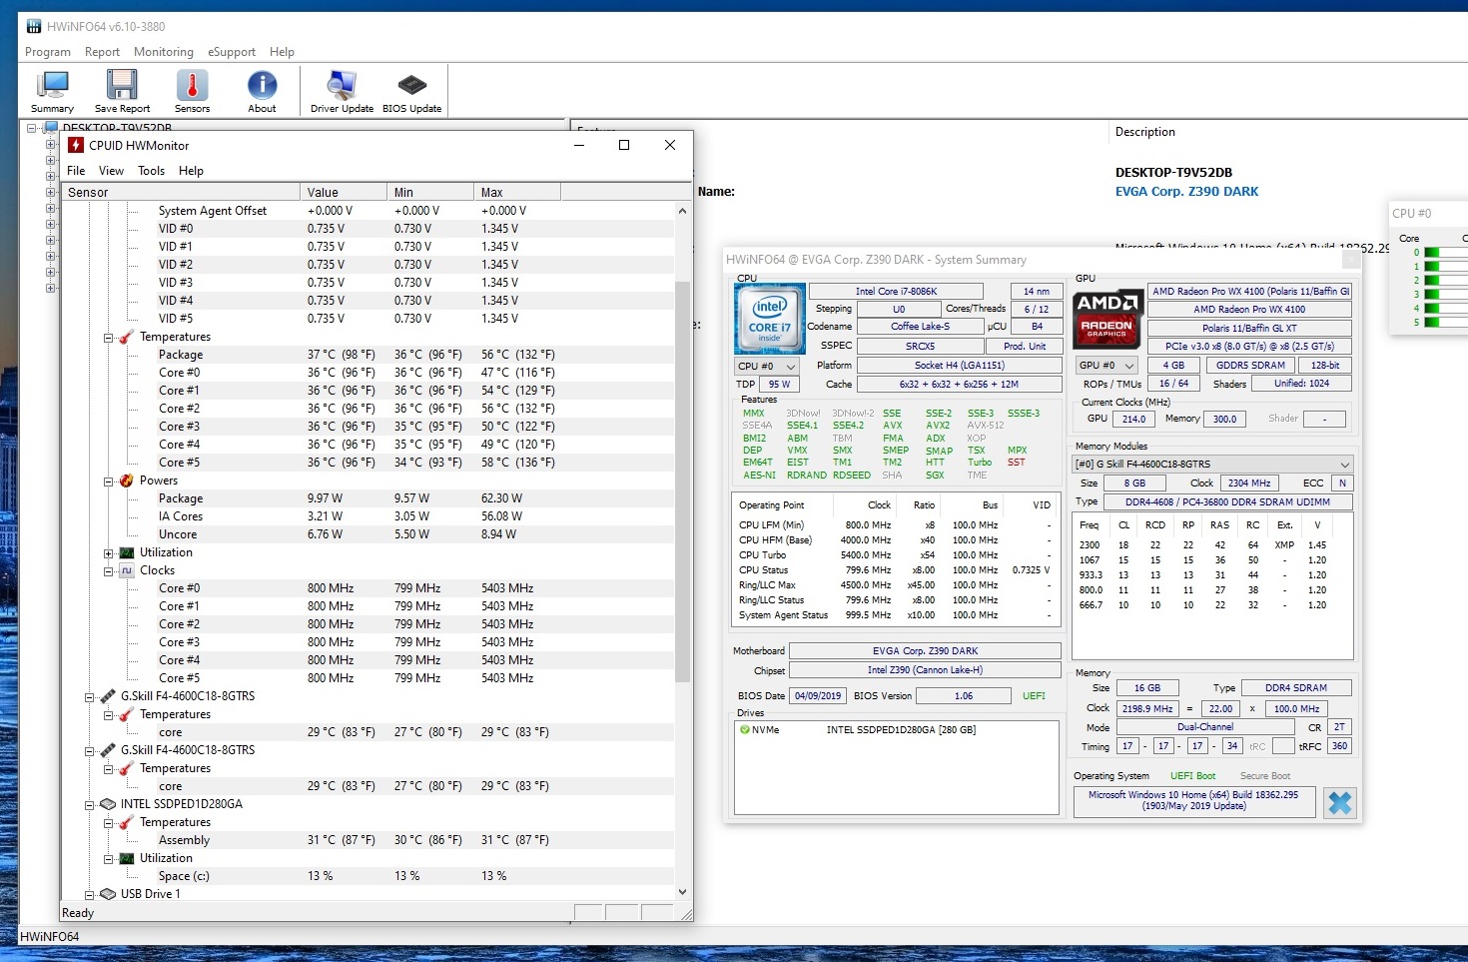Open the View menu in HWMonitor
Image resolution: width=1468 pixels, height=962 pixels.
(111, 171)
